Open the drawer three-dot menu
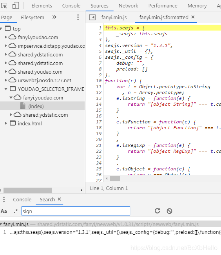221x255 pixels. pyautogui.click(x=4, y=199)
